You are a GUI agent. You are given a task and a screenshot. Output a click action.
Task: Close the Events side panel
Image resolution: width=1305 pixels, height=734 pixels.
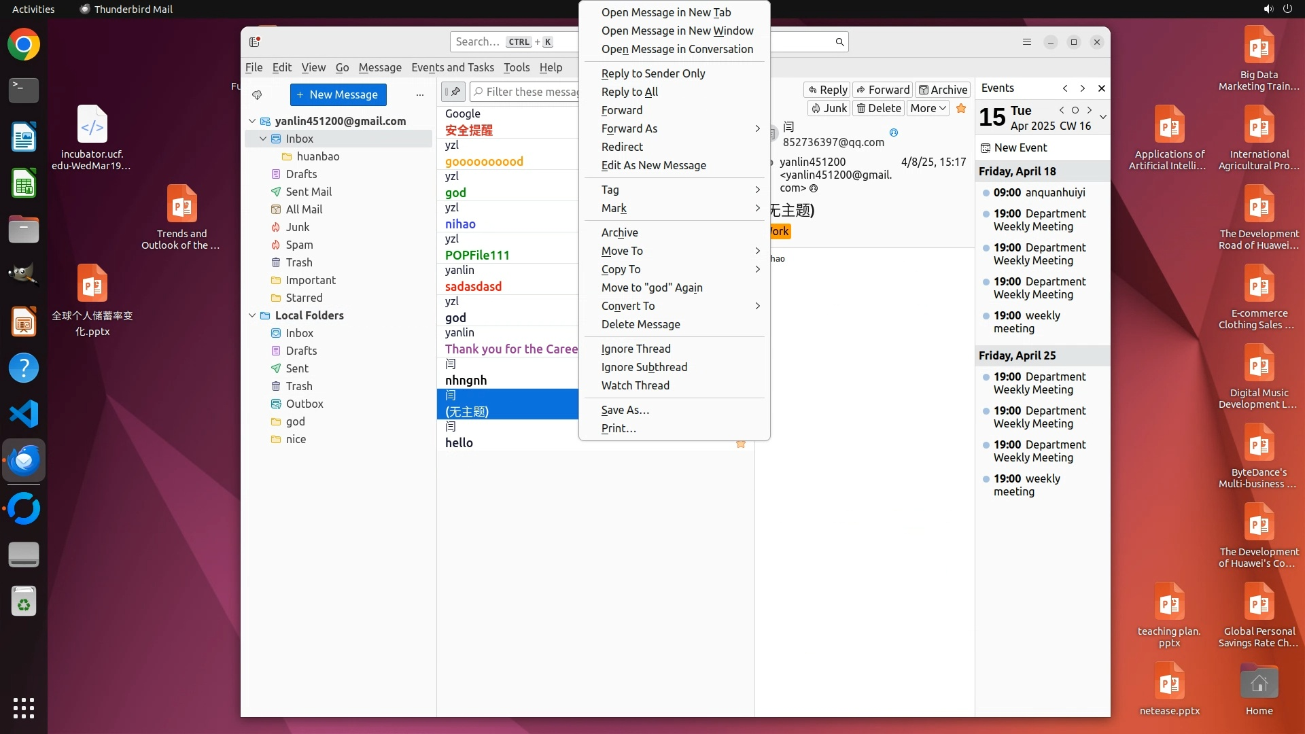tap(1102, 88)
